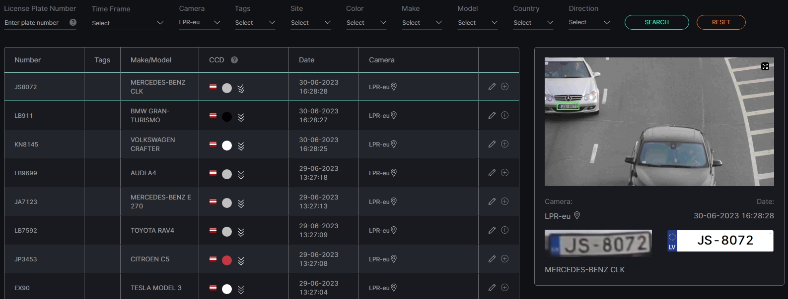The width and height of the screenshot is (788, 299).
Task: Edit the LB9699 plate record
Action: [492, 173]
